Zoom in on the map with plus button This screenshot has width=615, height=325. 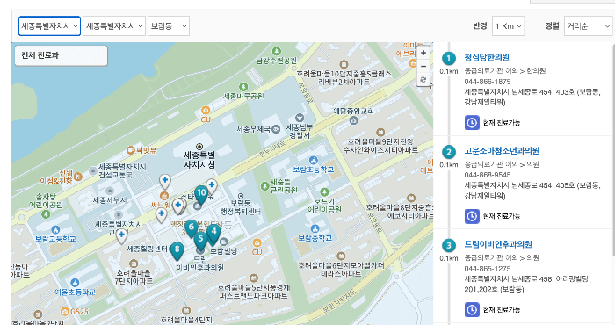pos(423,53)
